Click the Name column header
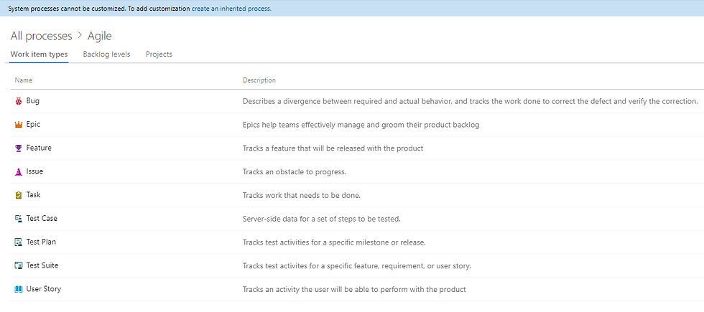This screenshot has height=312, width=704. point(23,80)
